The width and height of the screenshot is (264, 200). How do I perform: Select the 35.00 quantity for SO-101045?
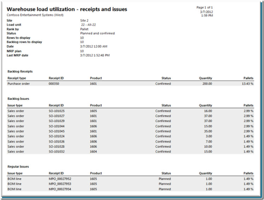pyautogui.click(x=207, y=131)
